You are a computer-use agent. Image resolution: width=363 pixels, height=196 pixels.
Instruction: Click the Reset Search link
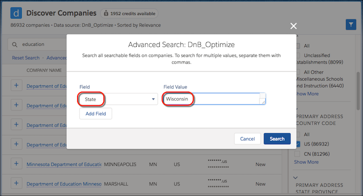pos(26,58)
